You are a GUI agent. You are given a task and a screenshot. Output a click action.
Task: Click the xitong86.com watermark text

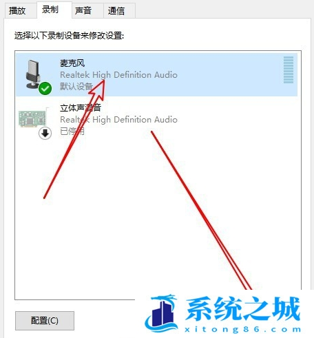pyautogui.click(x=242, y=329)
